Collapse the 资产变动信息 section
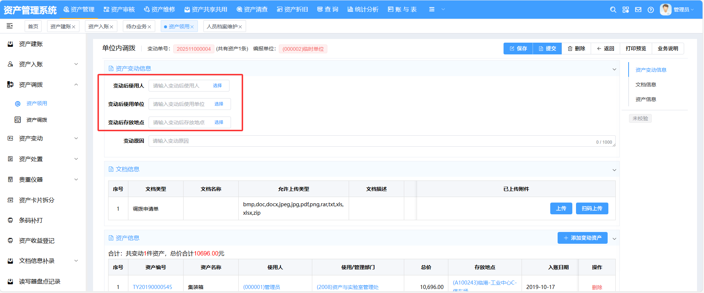Viewport: 704px width, 293px height. pos(614,69)
